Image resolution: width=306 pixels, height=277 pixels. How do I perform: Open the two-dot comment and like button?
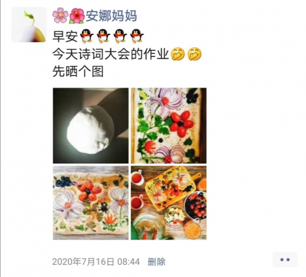click(285, 260)
